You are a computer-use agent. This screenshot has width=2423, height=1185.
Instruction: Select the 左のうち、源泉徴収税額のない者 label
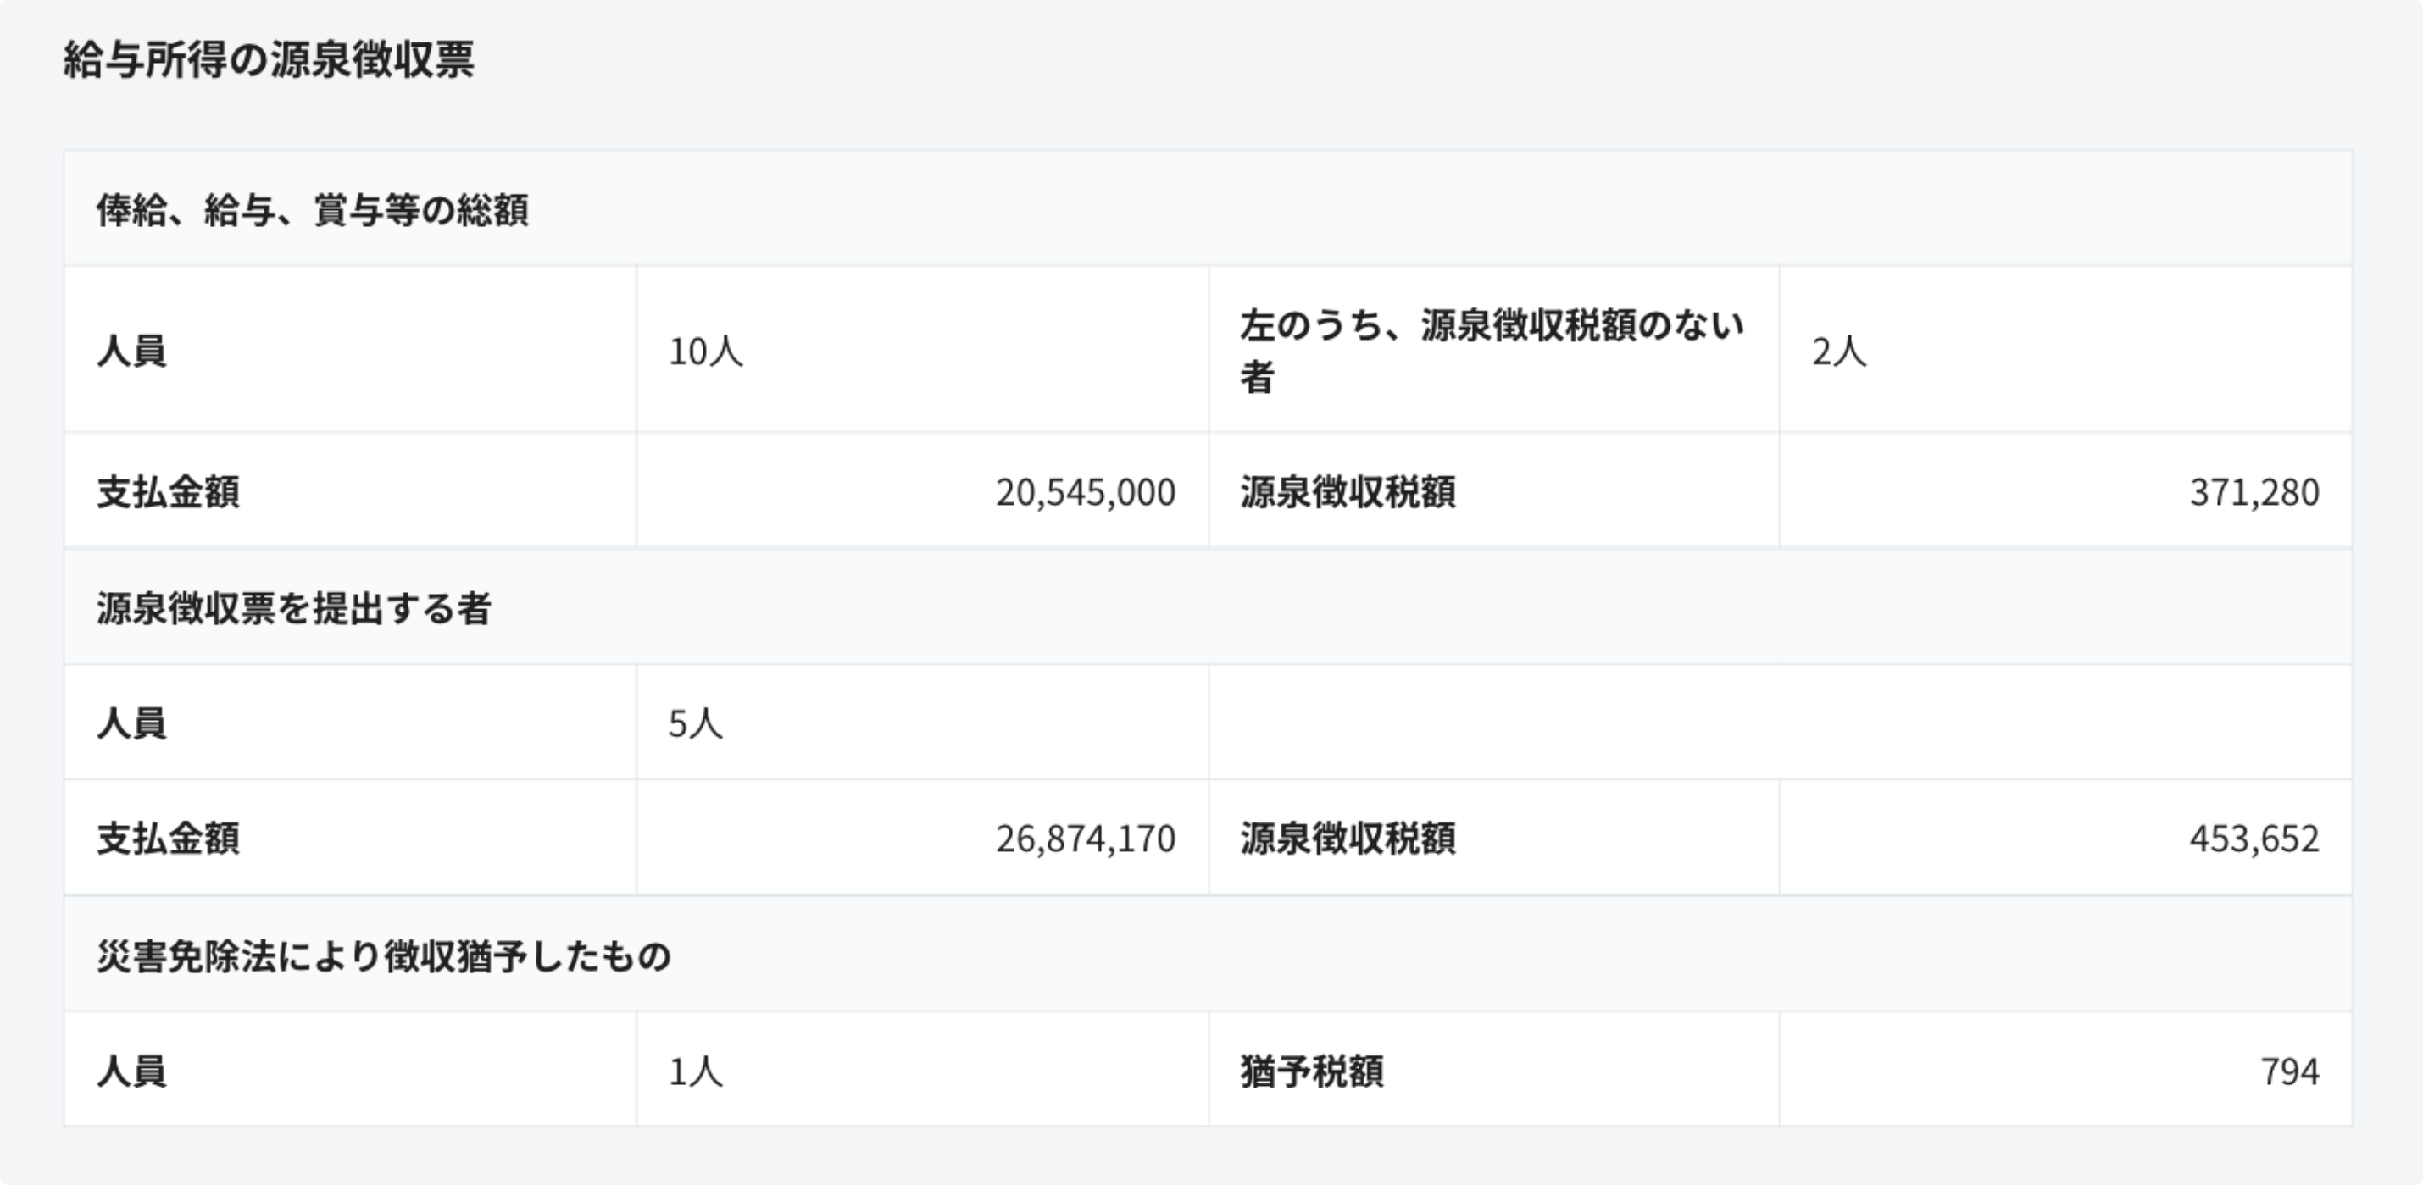pyautogui.click(x=1492, y=351)
